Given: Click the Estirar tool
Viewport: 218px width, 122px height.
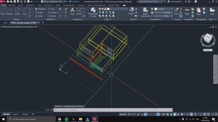Looking at the screenshot, I should tap(39, 16).
